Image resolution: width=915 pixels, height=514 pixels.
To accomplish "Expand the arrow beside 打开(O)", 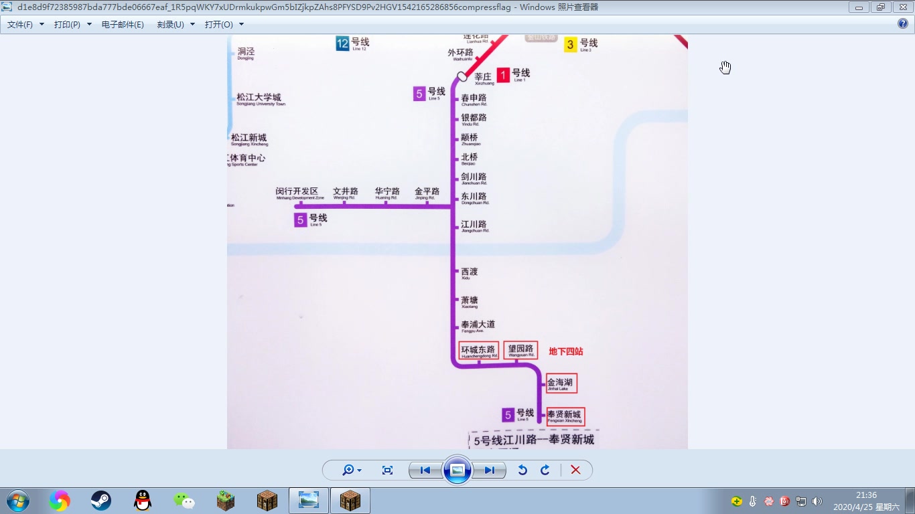I will (x=241, y=24).
